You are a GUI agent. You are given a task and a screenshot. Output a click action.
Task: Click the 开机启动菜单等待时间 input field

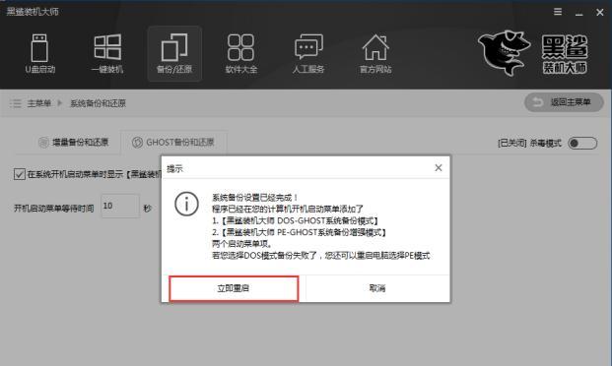120,207
